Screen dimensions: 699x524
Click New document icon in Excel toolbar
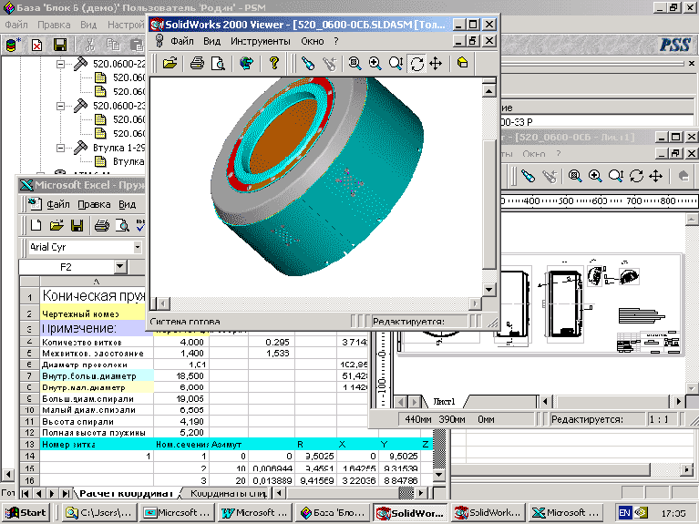pos(36,226)
